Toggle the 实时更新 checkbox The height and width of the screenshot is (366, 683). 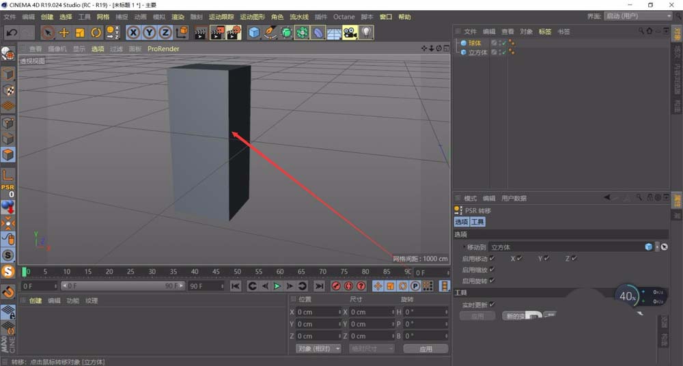492,305
